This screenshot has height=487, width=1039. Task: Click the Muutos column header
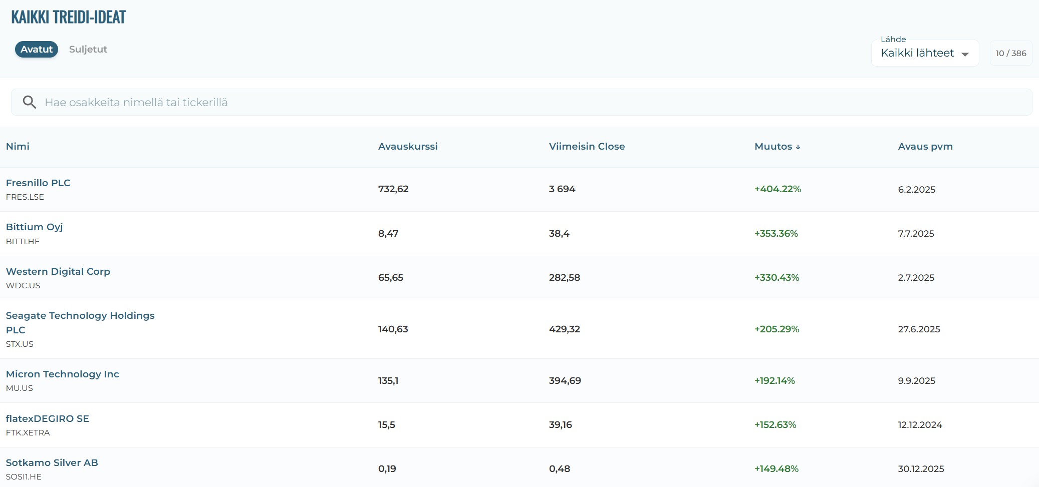(x=773, y=147)
